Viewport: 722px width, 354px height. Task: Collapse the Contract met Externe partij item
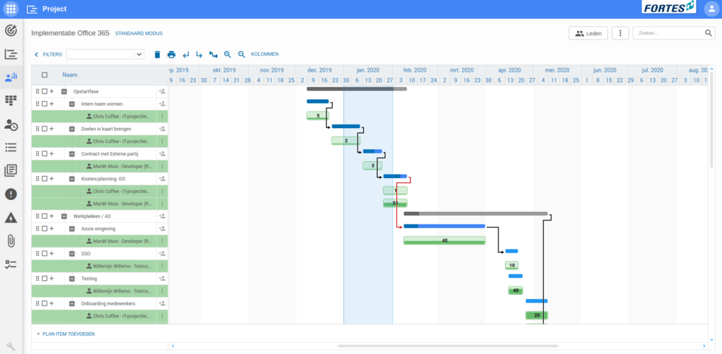click(72, 153)
